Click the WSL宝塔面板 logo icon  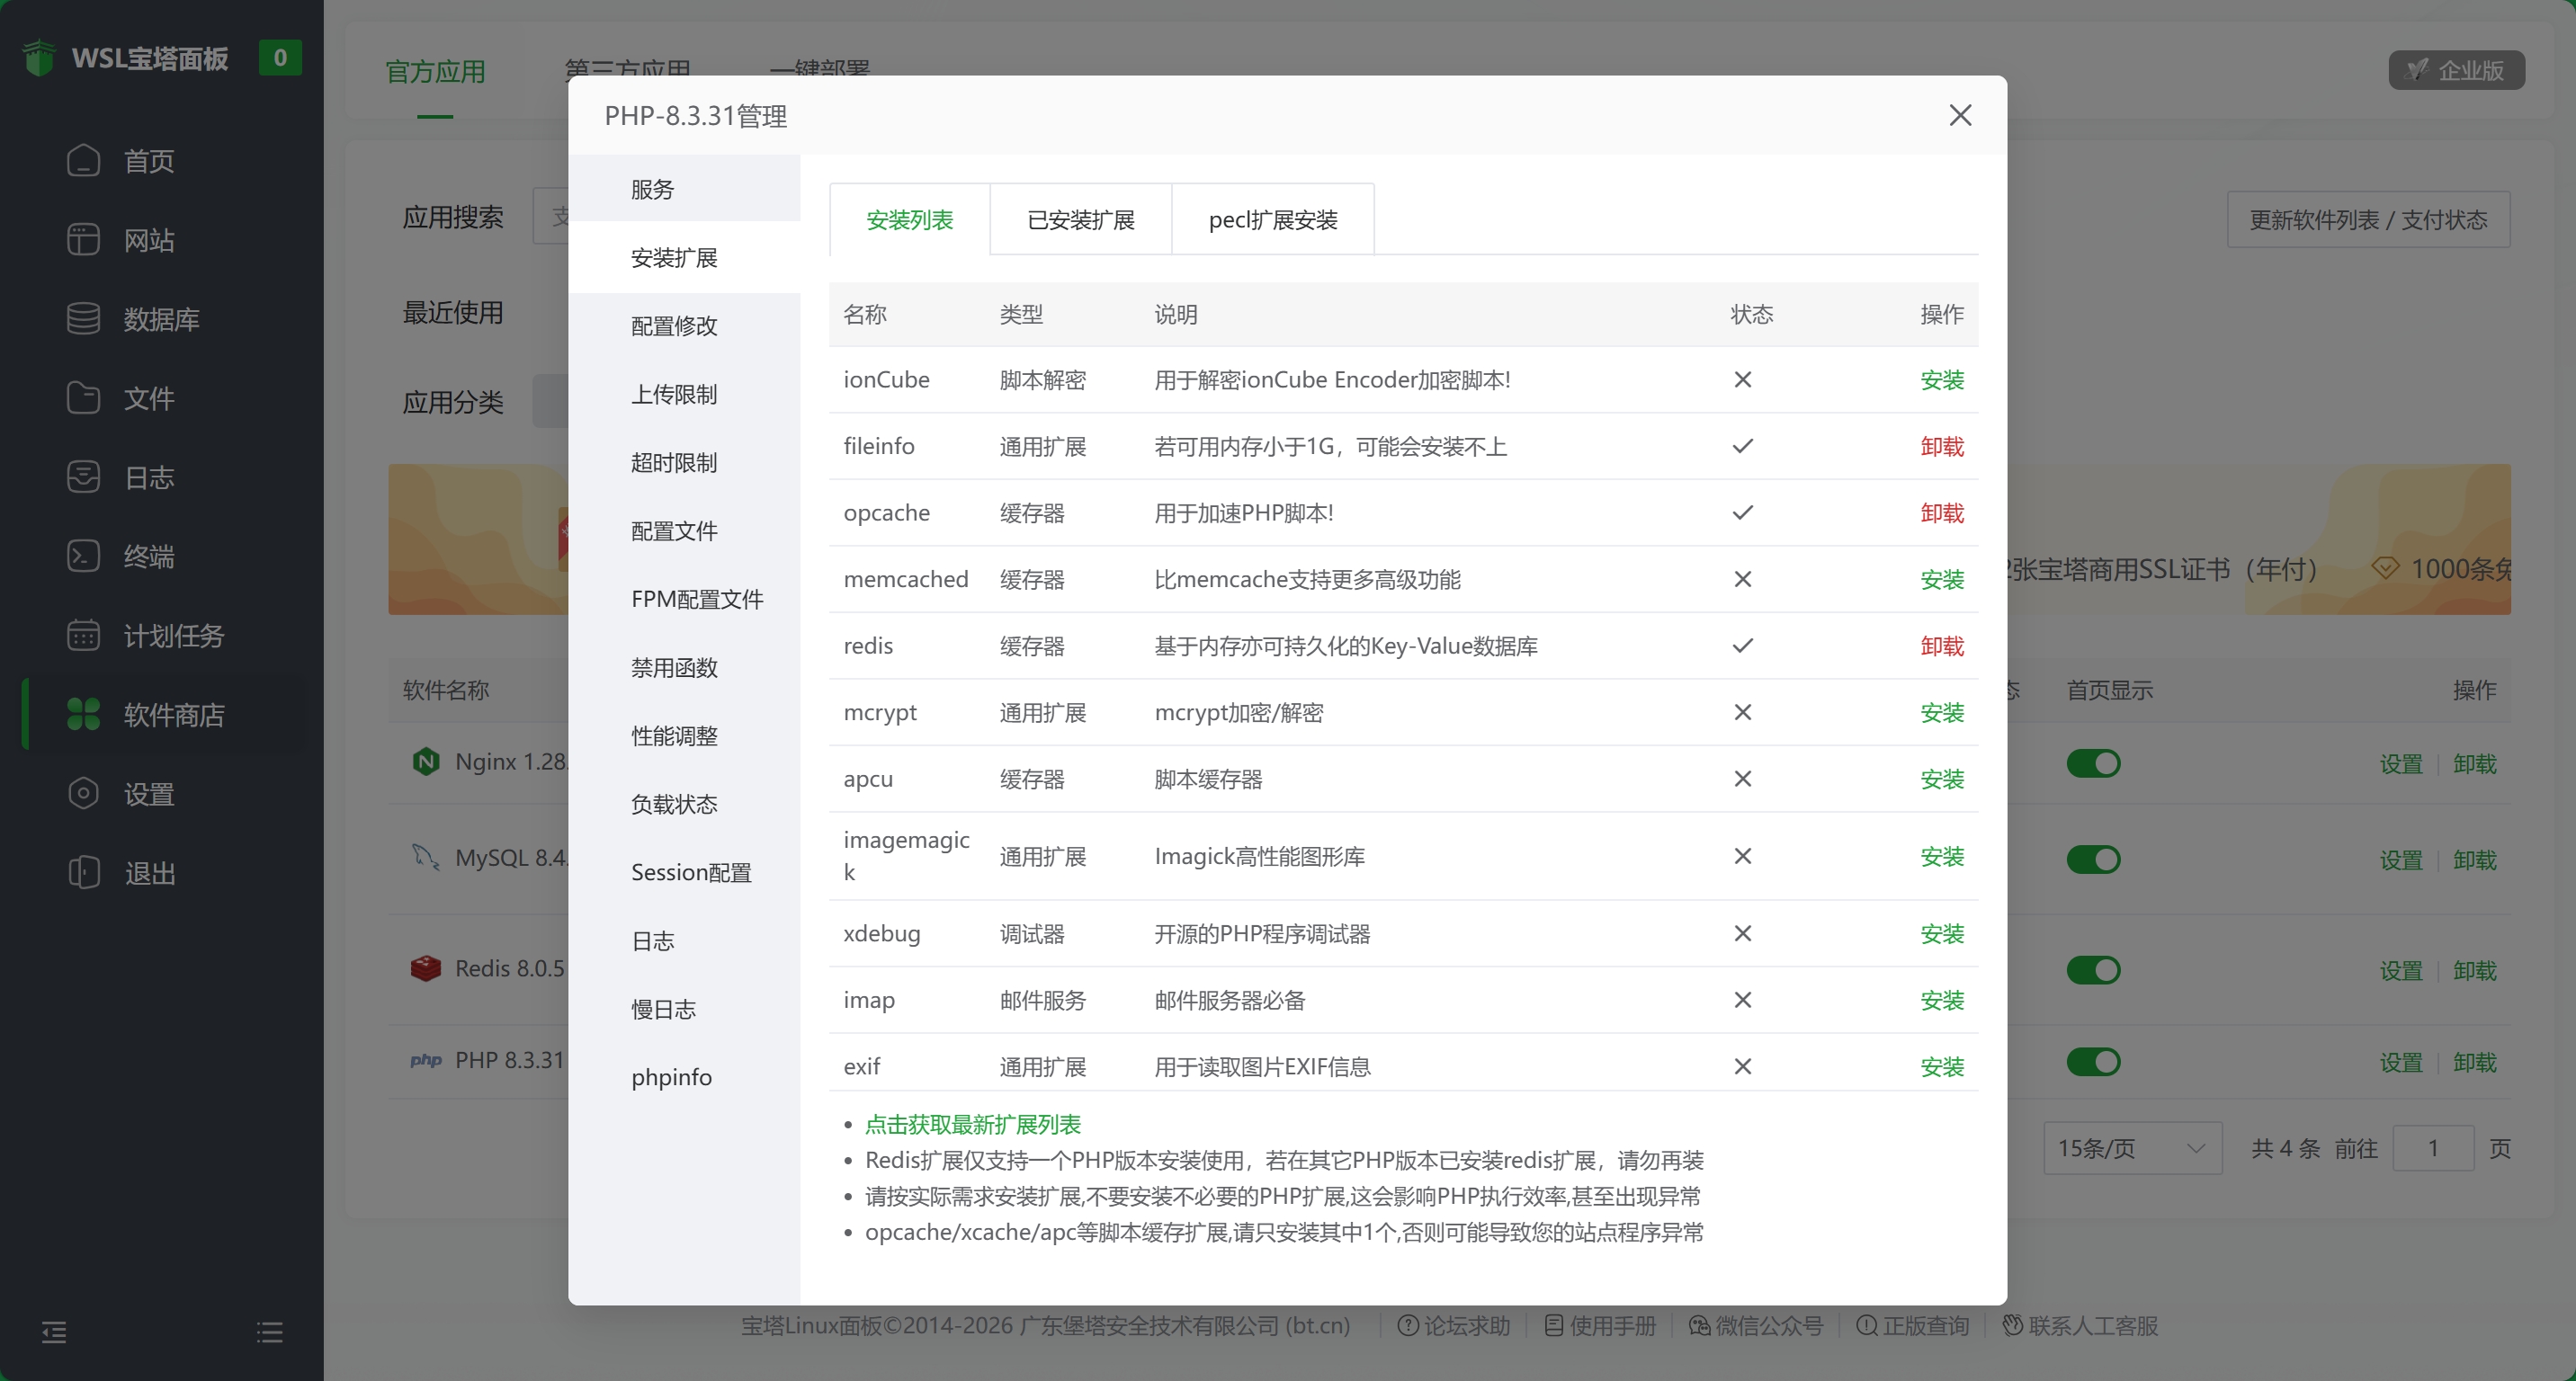tap(39, 58)
